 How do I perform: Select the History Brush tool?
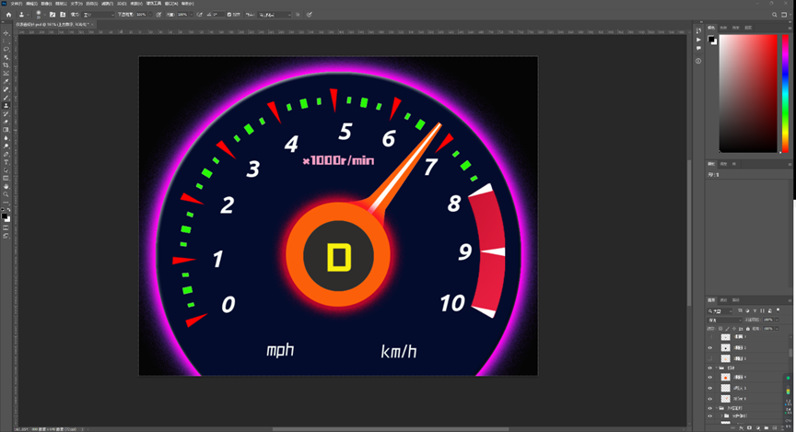tap(6, 113)
